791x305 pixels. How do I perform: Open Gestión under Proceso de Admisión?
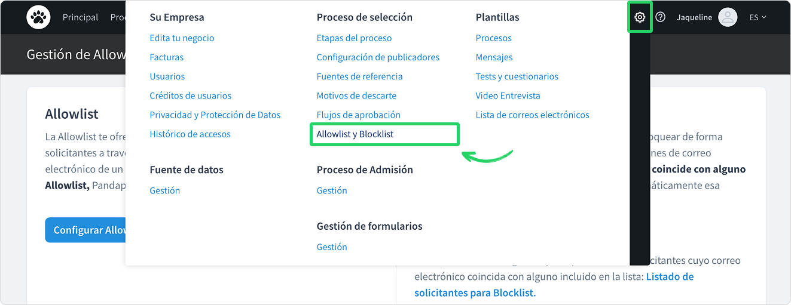(332, 190)
